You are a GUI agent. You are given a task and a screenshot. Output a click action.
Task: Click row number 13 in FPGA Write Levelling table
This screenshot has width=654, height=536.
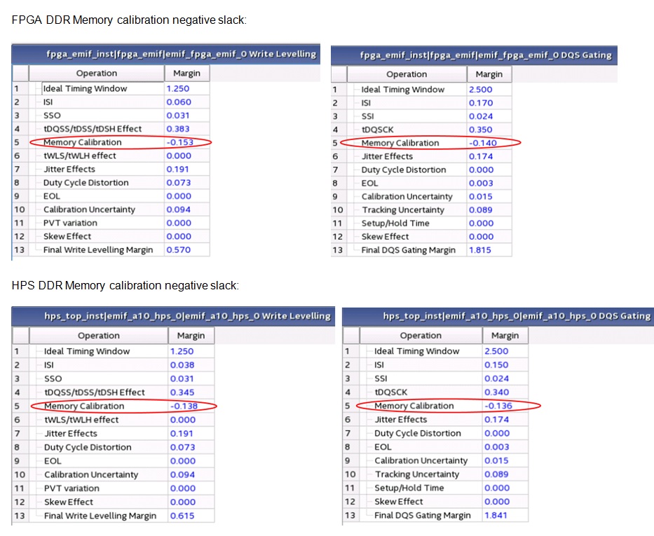(20, 249)
